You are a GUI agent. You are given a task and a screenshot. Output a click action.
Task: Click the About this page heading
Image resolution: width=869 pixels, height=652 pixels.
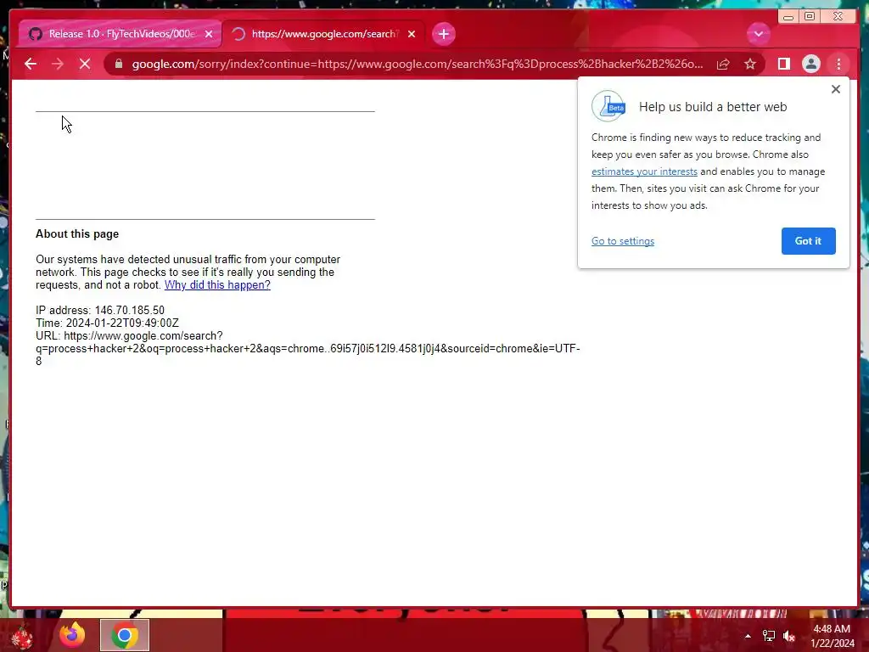click(77, 234)
